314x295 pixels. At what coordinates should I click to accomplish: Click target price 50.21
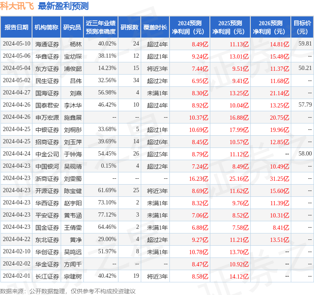click(305, 68)
